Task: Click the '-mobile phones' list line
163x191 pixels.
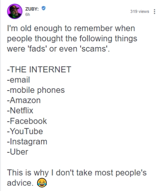Action: coord(36,90)
